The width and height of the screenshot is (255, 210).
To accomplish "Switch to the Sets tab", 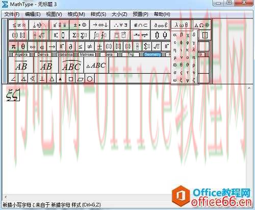I will coord(109,54).
